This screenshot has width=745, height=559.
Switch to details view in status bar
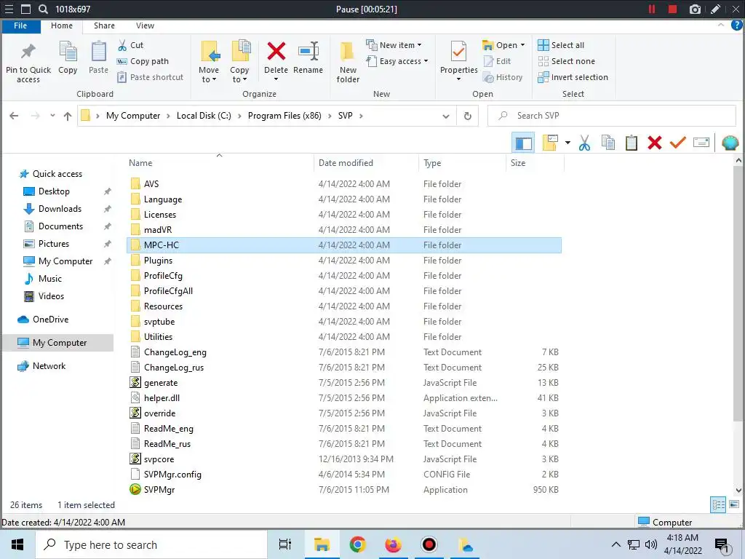pyautogui.click(x=718, y=505)
